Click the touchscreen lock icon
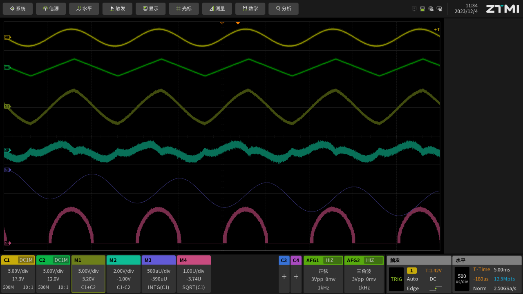 point(439,9)
